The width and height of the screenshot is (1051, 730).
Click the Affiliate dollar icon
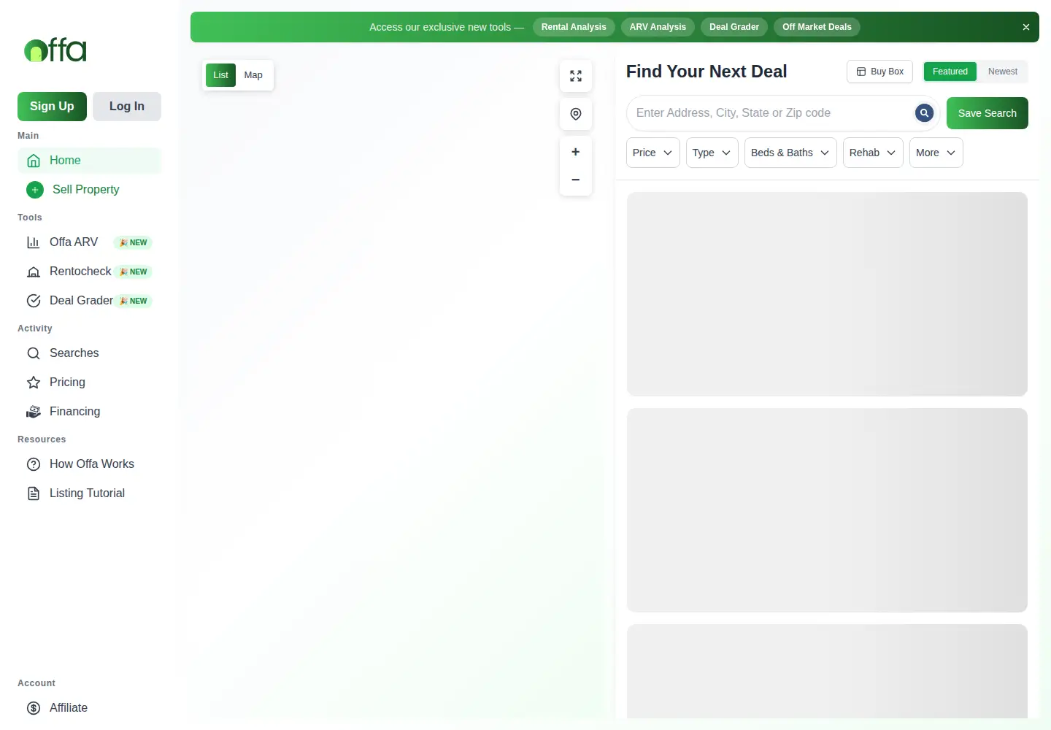pos(34,708)
